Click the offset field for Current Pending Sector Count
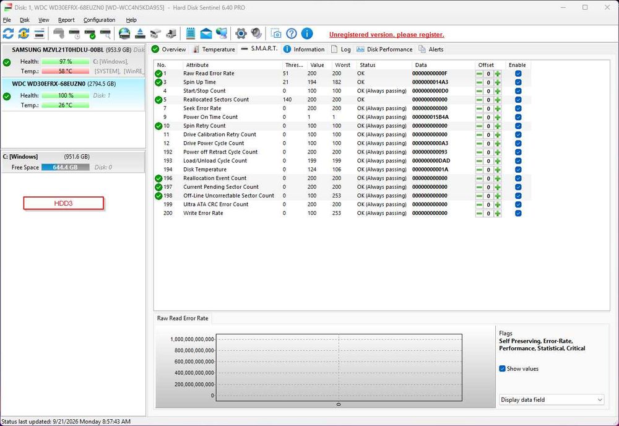The width and height of the screenshot is (619, 426). 488,187
